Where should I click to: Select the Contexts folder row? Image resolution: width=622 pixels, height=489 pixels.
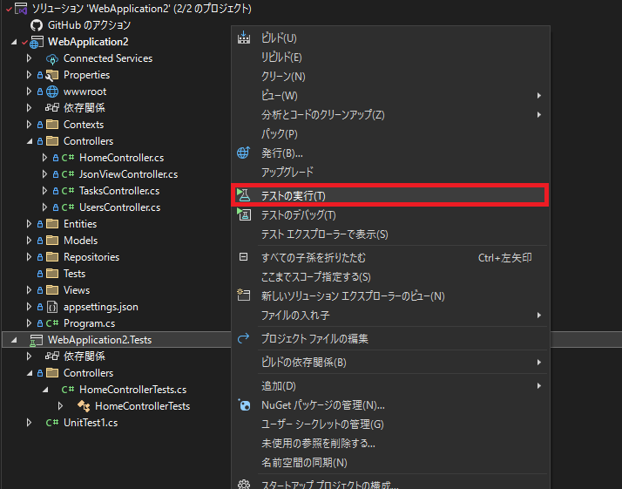coord(84,125)
